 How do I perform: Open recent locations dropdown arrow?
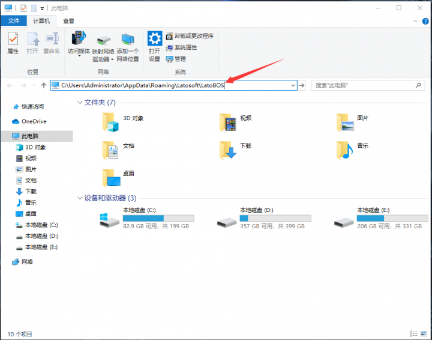coord(34,85)
